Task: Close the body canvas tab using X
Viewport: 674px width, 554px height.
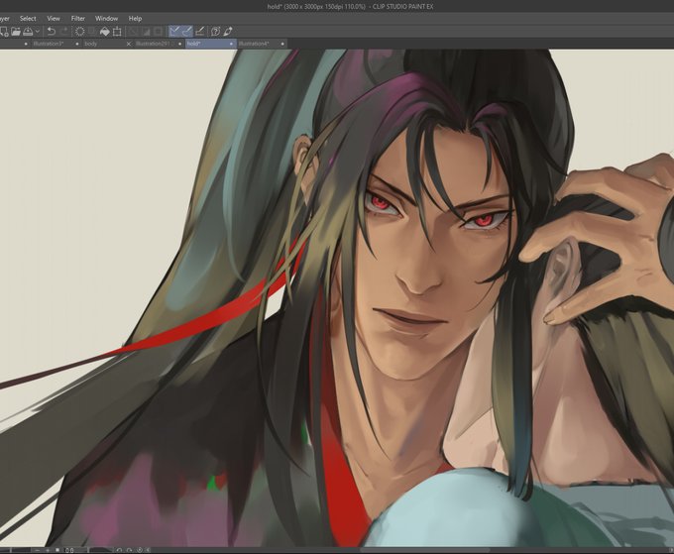Action: tap(129, 44)
